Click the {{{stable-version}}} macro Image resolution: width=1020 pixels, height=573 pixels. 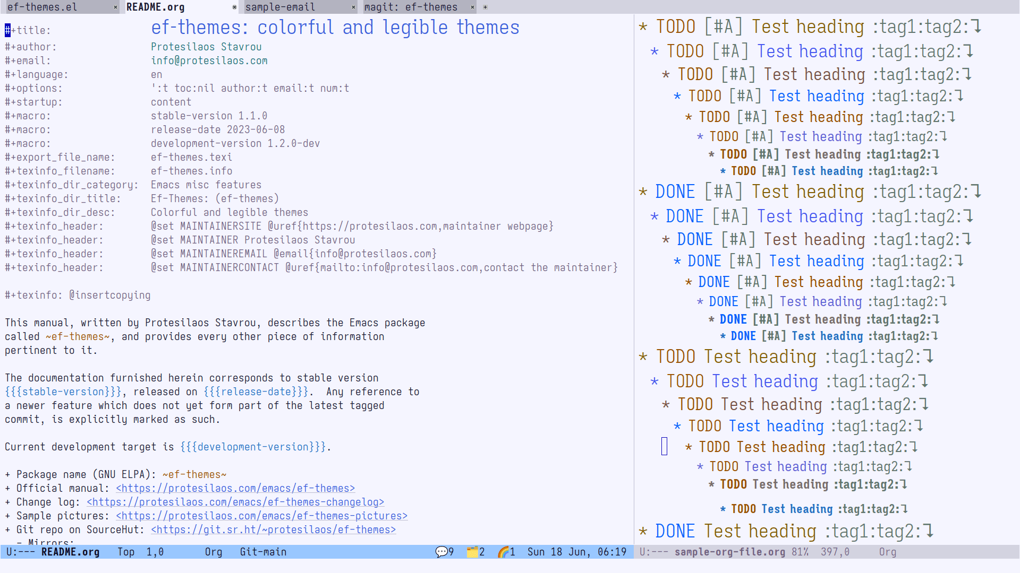click(63, 392)
